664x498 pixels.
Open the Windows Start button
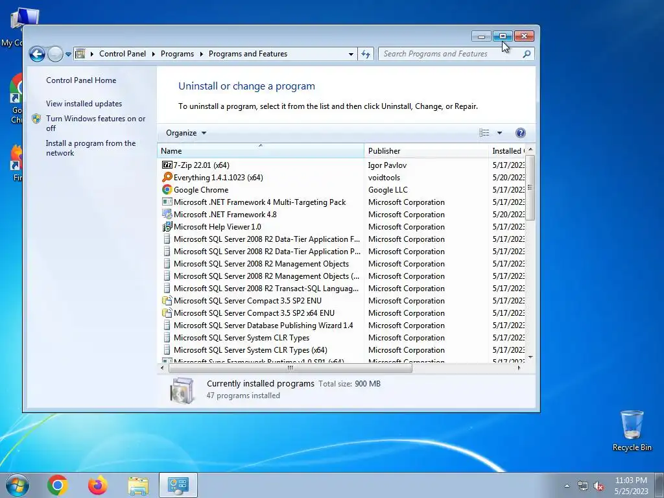pyautogui.click(x=18, y=485)
